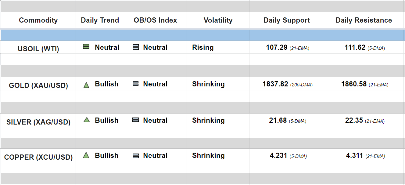Click GOLD bullish green triangle icon
Screen dimensions: 405x185
tap(86, 85)
